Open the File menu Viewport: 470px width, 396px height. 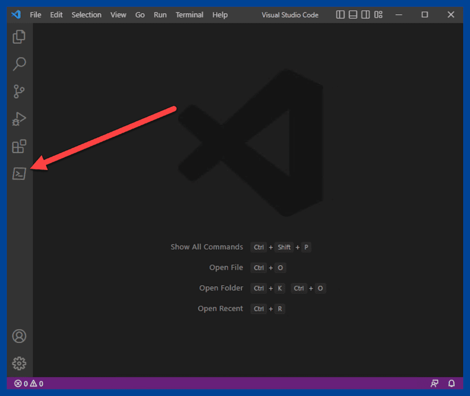point(35,15)
